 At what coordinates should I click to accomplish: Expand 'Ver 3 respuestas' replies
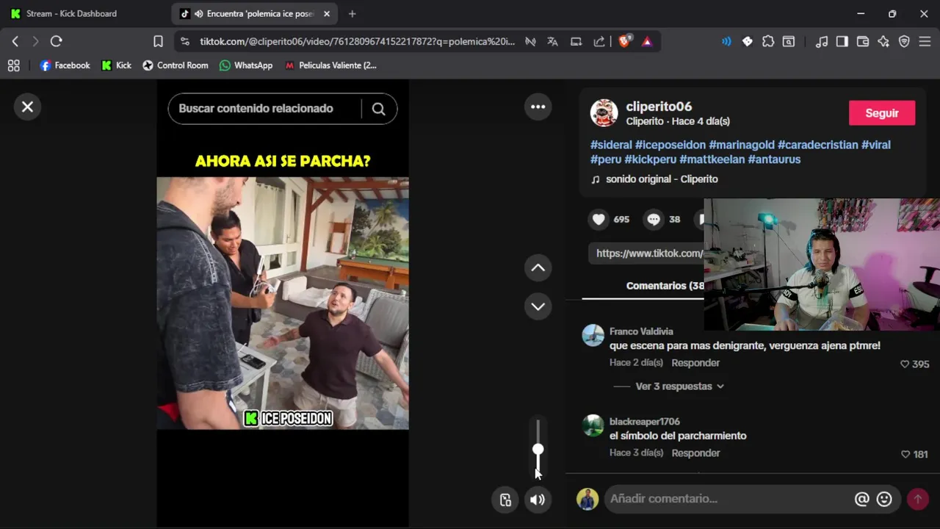(x=679, y=386)
